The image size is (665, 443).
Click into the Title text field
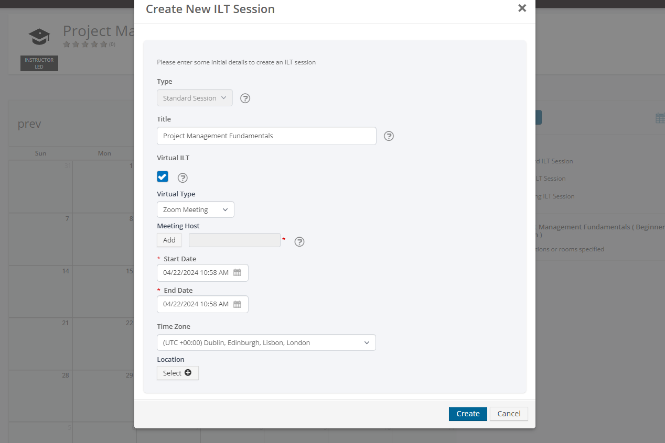(x=266, y=136)
